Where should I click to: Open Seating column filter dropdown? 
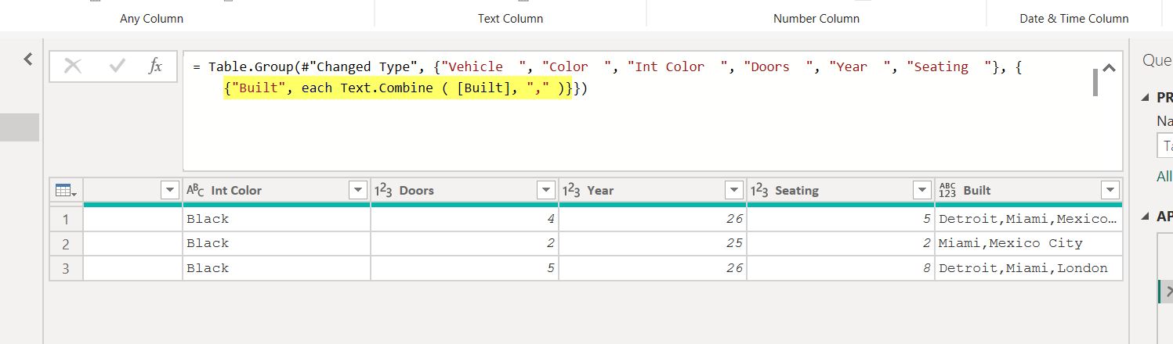(921, 190)
